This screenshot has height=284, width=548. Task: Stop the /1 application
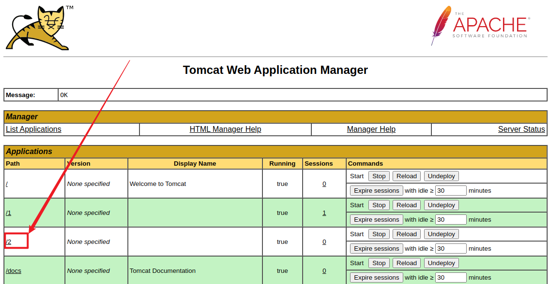coord(379,205)
